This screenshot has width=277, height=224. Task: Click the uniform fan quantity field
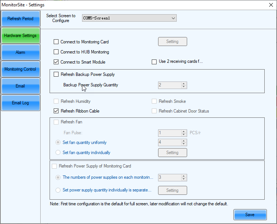tap(170, 142)
